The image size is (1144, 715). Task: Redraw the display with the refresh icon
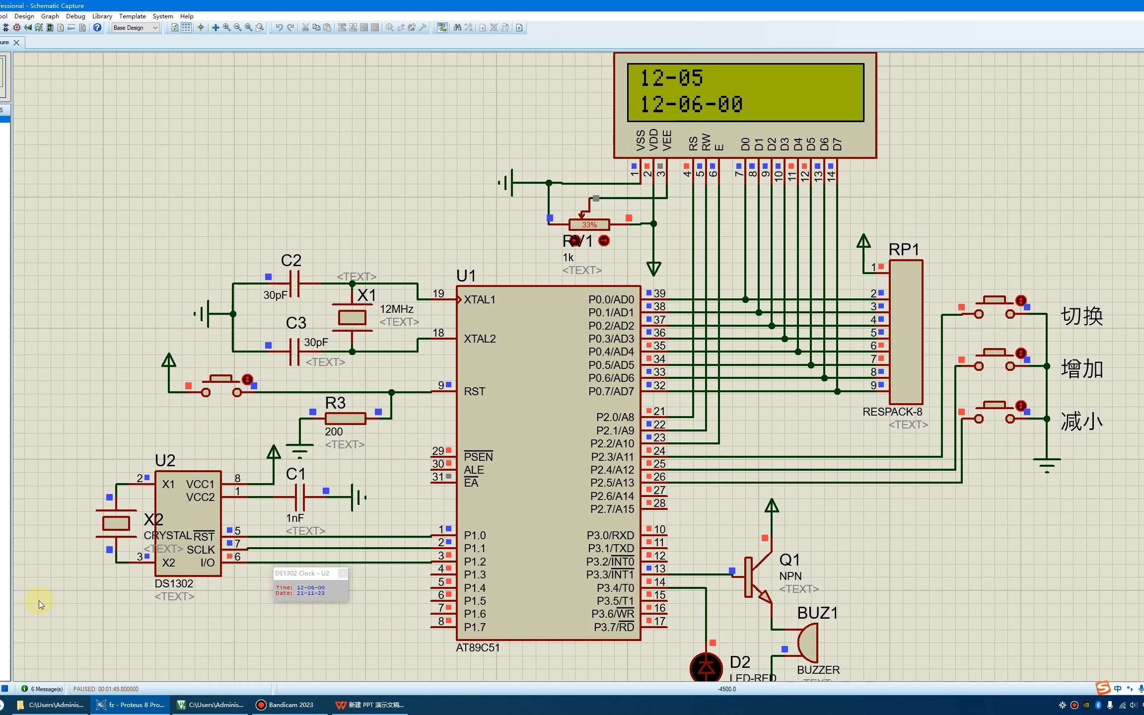175,28
